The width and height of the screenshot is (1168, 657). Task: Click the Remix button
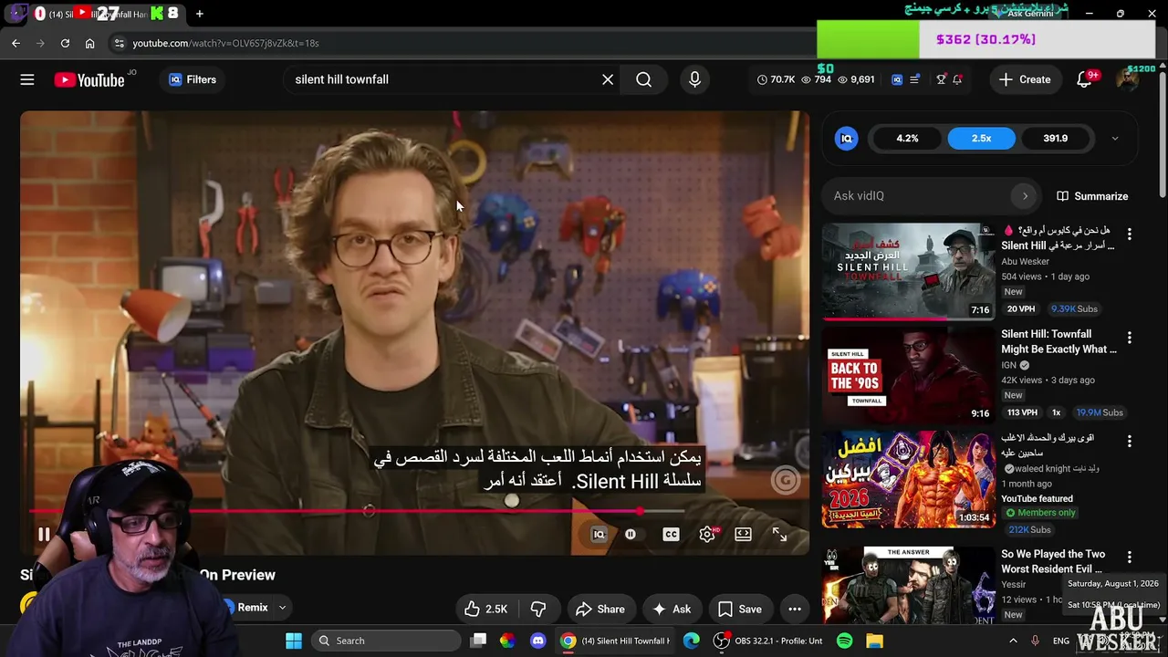(x=248, y=608)
